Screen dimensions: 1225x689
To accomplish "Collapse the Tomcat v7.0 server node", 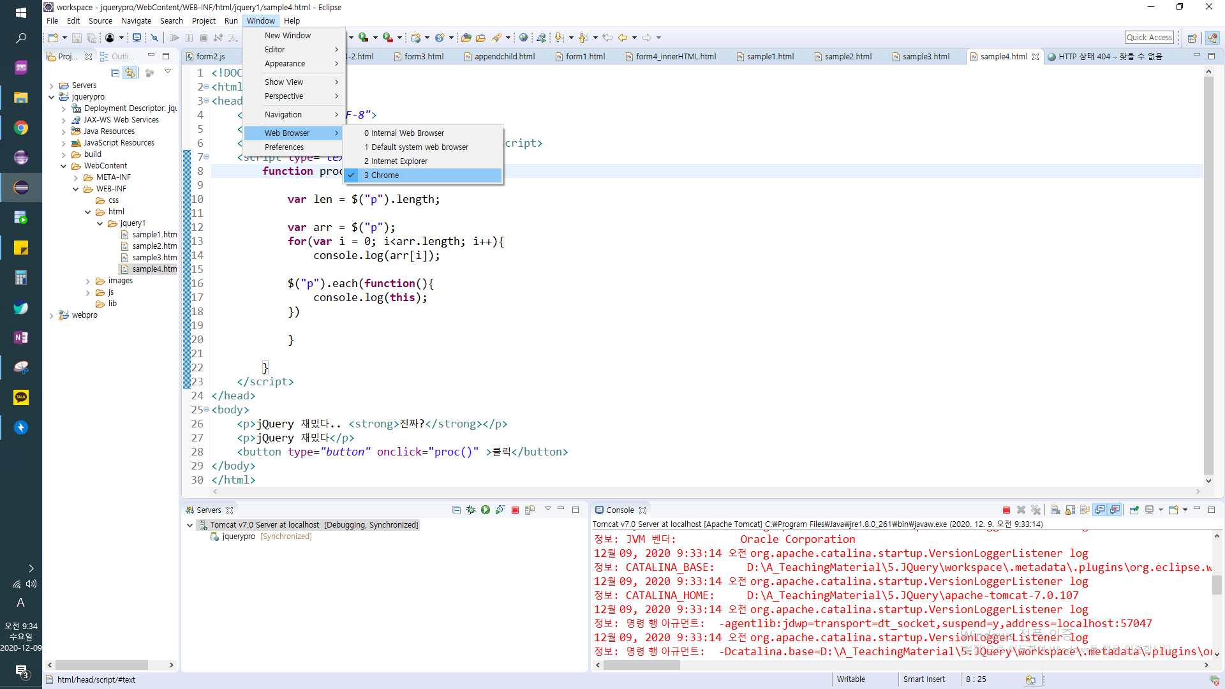I will pos(189,525).
